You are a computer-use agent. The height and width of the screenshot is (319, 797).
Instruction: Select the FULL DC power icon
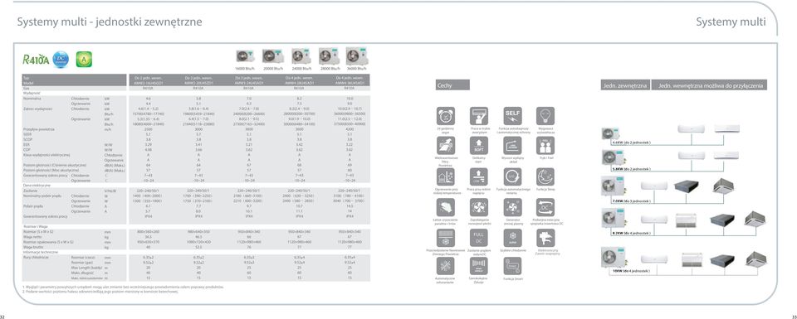(x=479, y=237)
